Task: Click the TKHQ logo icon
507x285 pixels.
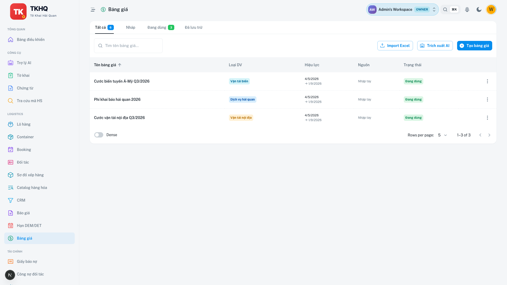Action: [18, 11]
